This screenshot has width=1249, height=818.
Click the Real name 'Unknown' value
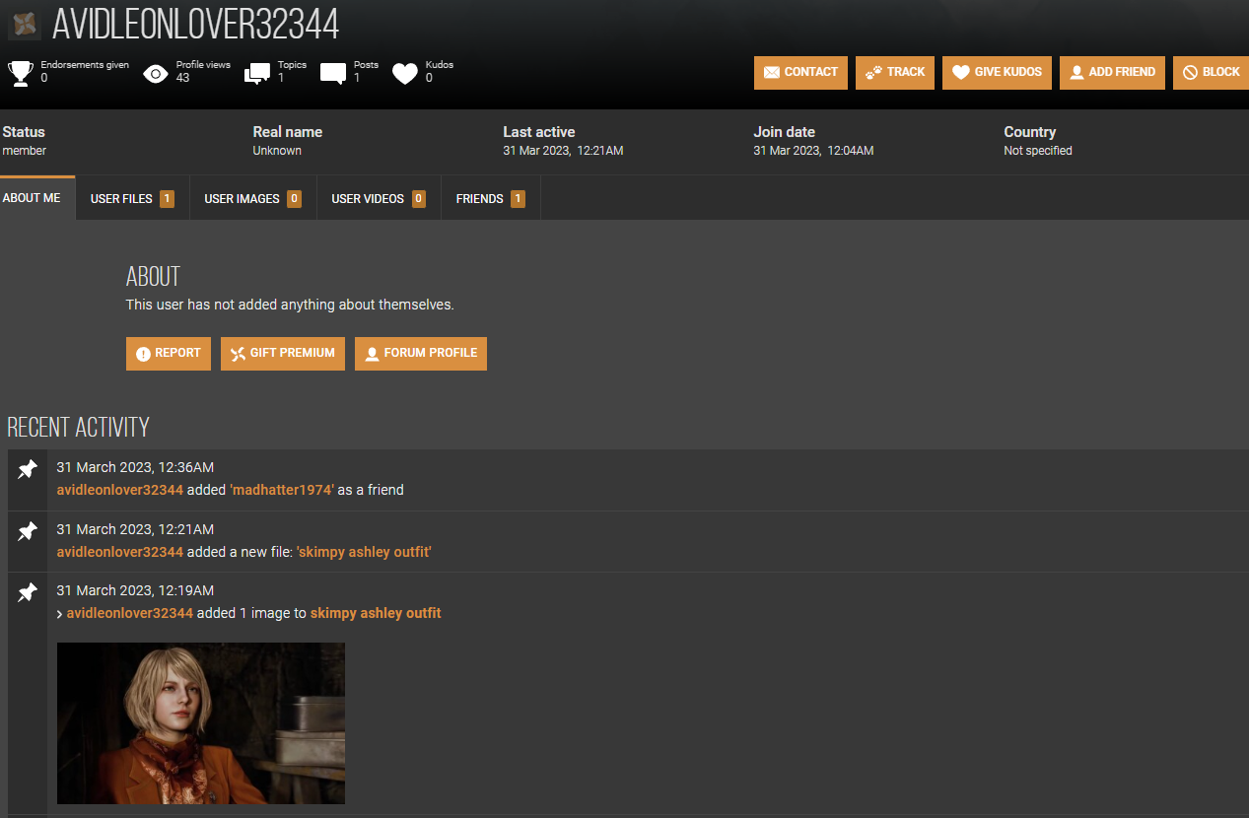tap(277, 151)
